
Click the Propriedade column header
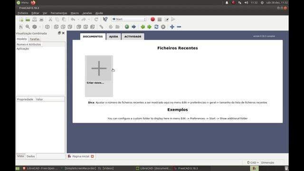[x=25, y=99]
